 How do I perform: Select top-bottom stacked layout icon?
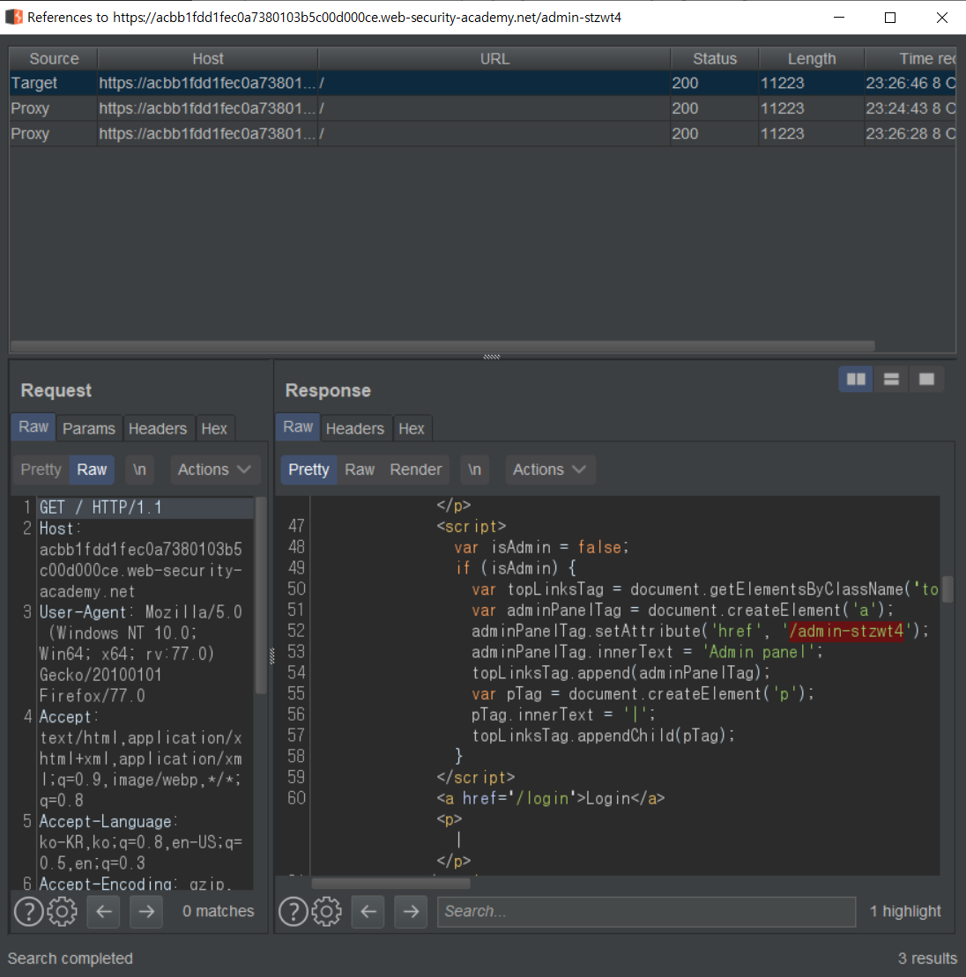coord(891,379)
